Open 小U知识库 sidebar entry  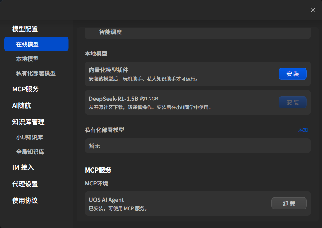[x=30, y=137]
